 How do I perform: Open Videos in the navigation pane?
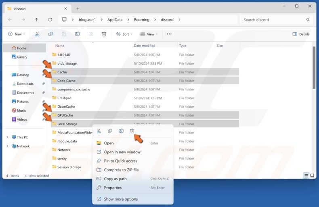coord(19,119)
